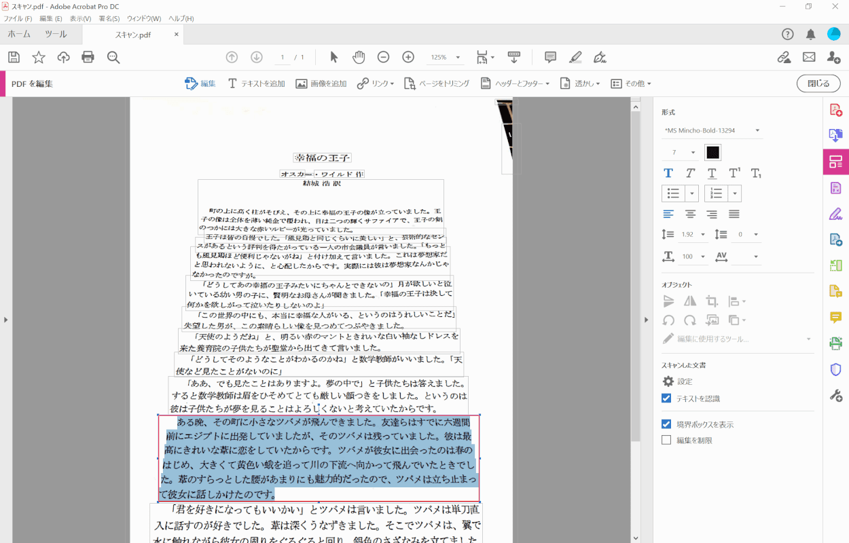Open Protect shield tool in sidebar
849x543 pixels.
(x=836, y=369)
